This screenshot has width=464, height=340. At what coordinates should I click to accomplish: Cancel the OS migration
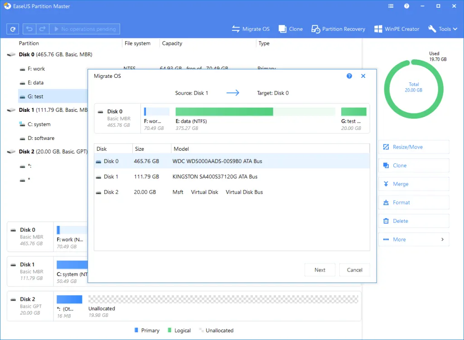tap(354, 270)
